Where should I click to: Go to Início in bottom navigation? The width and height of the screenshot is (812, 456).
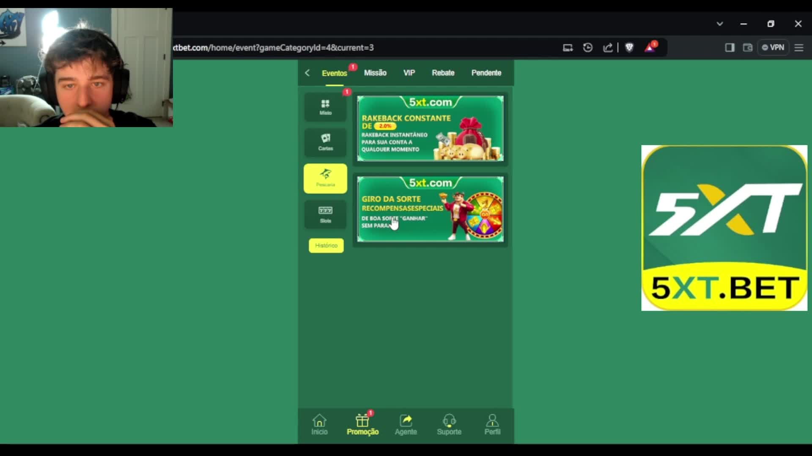tap(319, 425)
